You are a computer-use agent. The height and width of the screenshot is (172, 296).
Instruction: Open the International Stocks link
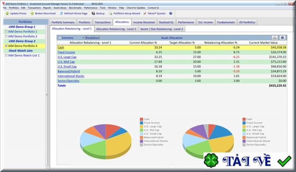click(71, 76)
